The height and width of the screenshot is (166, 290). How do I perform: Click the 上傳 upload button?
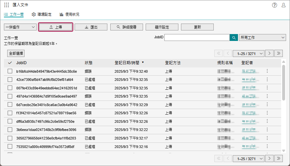coord(56,27)
